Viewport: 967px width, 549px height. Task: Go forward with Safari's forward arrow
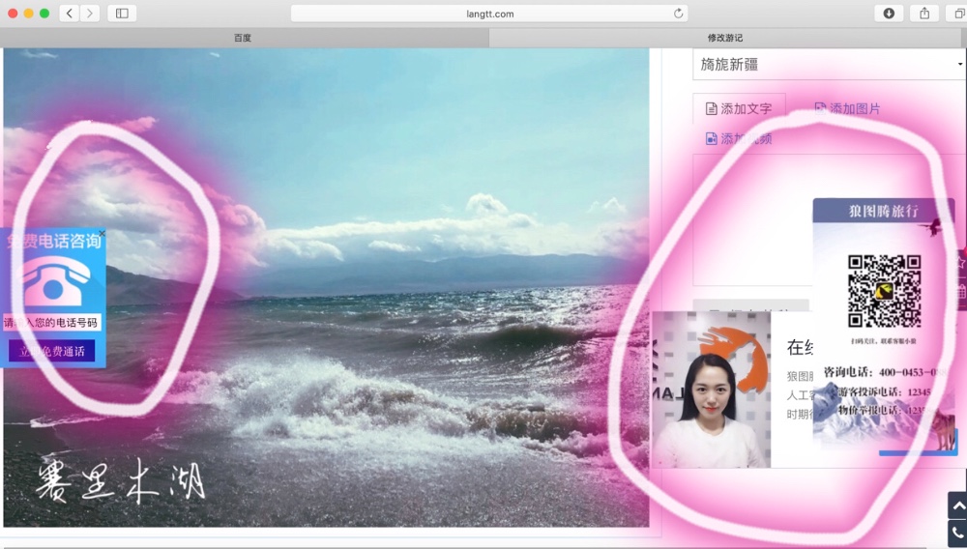coord(90,13)
